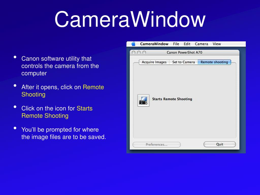This screenshot has width=260, height=195.
Task: Switch to the Acquire Images tab
Action: pyautogui.click(x=154, y=62)
